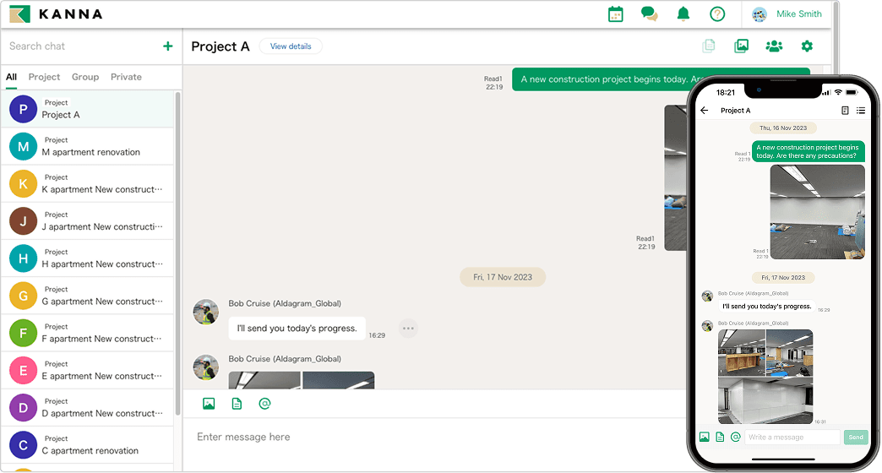This screenshot has height=473, width=882.
Task: Click attach image icon above message box
Action: coord(209,403)
